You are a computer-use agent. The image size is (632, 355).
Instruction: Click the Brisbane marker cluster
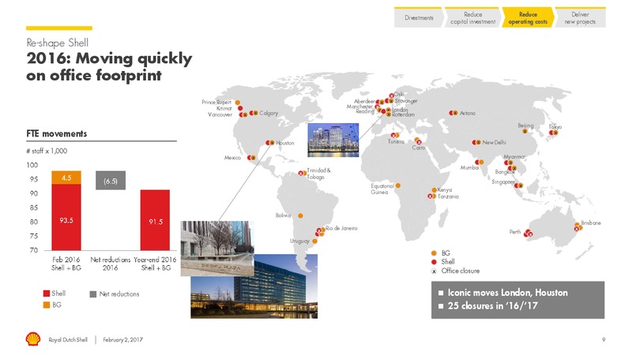click(x=578, y=227)
